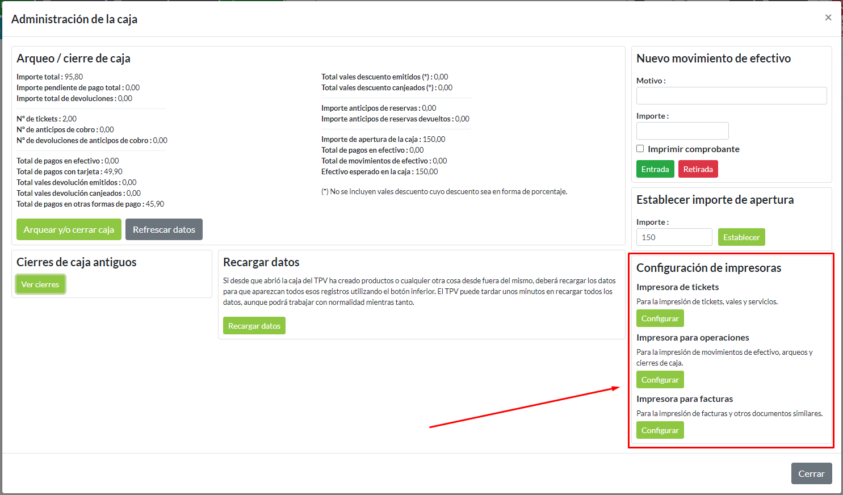Open old closings with Ver cierres
Image resolution: width=843 pixels, height=495 pixels.
click(x=40, y=284)
